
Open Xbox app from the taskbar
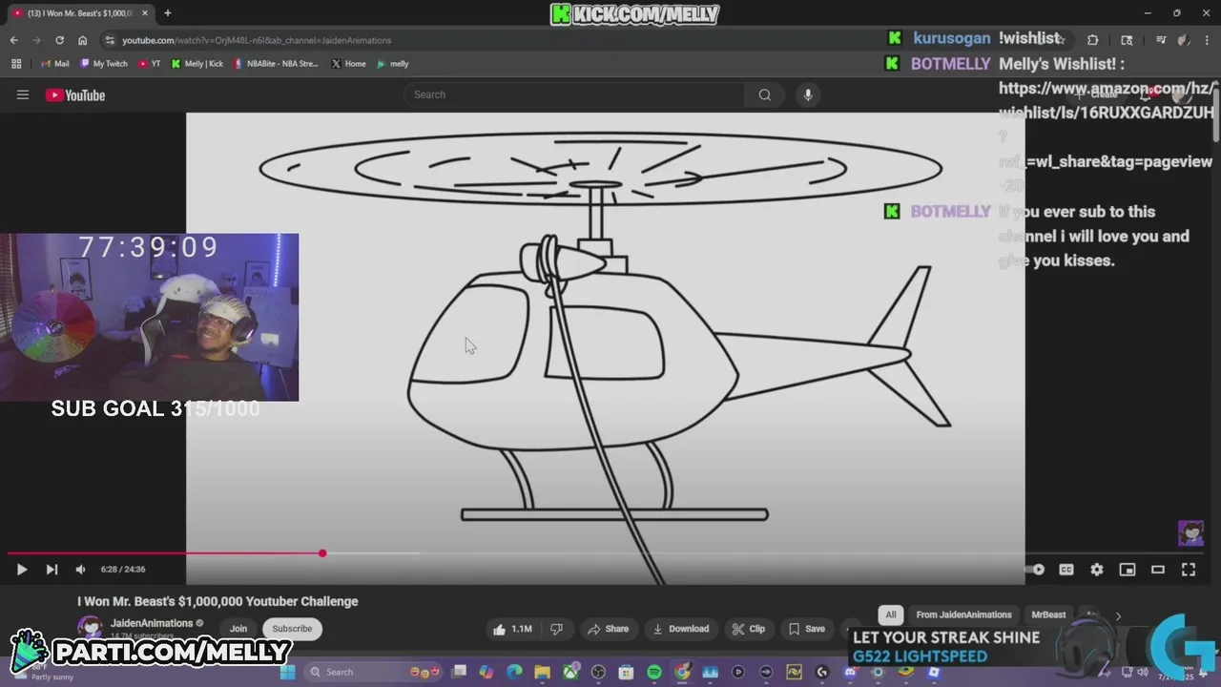tap(570, 672)
